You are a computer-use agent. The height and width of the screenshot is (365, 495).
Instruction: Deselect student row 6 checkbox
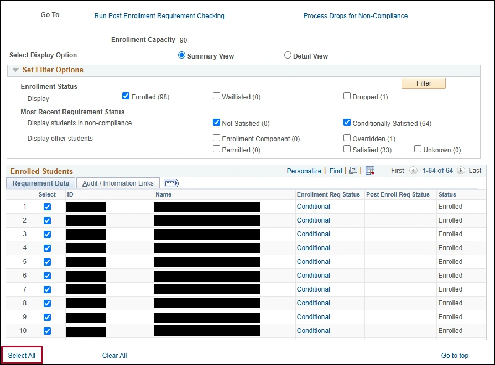coord(47,276)
